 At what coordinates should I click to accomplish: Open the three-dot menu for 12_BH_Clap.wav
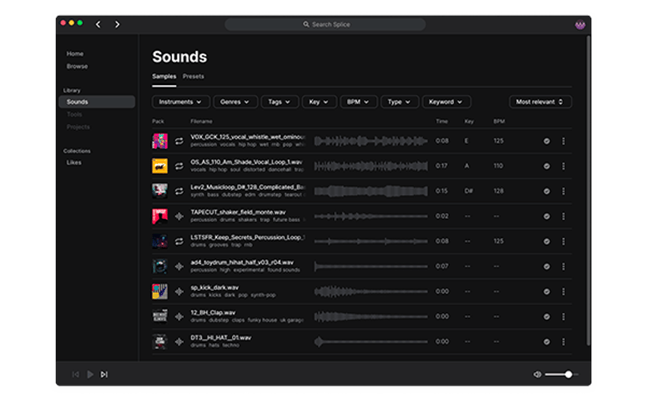(563, 317)
